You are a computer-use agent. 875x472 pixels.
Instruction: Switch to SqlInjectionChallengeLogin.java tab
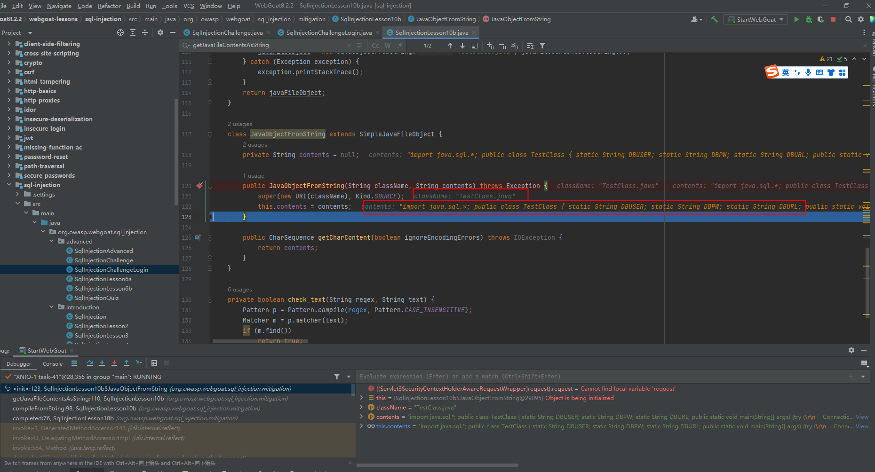(329, 32)
